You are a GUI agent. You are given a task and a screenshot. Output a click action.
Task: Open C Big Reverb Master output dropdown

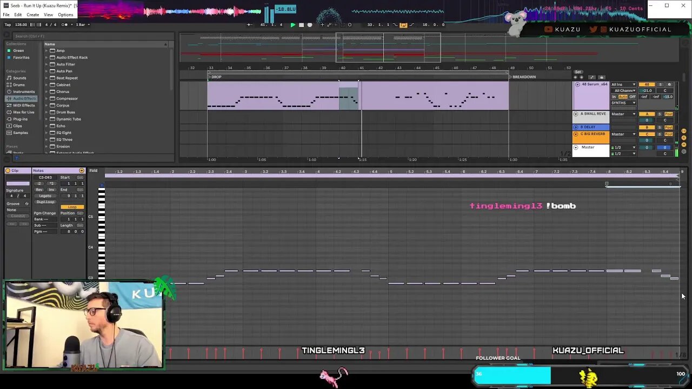[623, 134]
